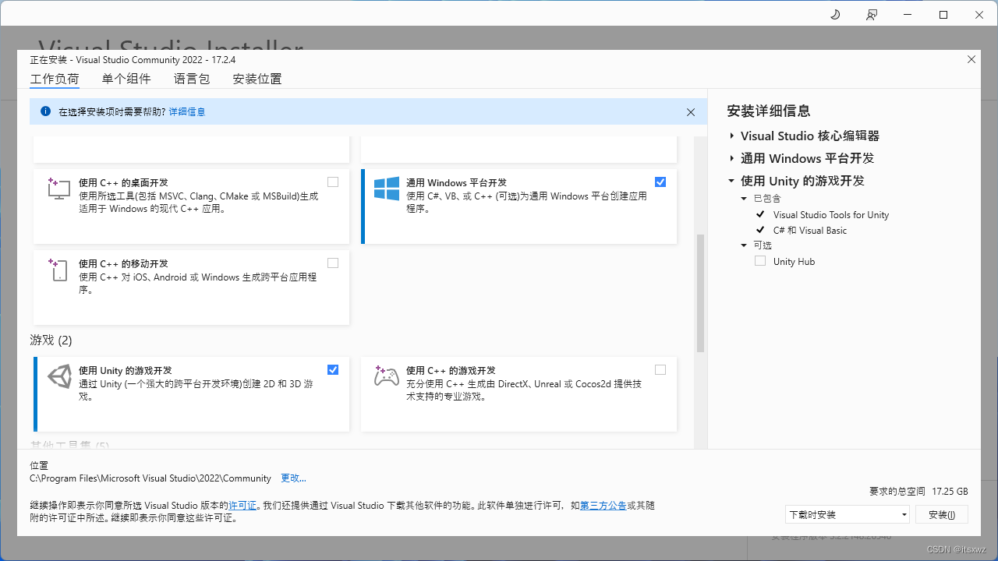Switch to the 工作负荷 tab

pos(55,79)
